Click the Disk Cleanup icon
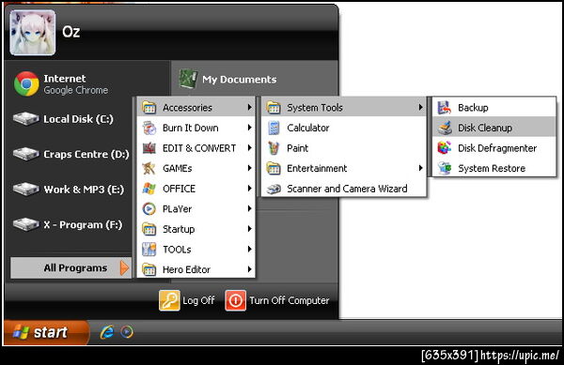564x365 pixels. tap(445, 128)
